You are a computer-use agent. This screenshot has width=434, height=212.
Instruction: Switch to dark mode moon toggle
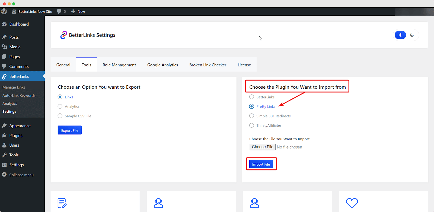tap(412, 35)
